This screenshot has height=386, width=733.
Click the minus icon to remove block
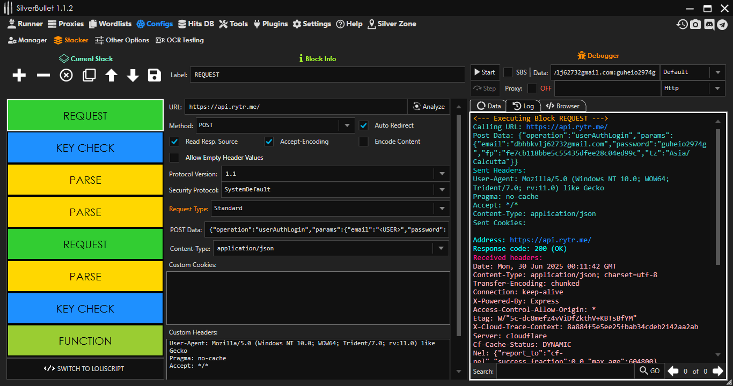43,76
